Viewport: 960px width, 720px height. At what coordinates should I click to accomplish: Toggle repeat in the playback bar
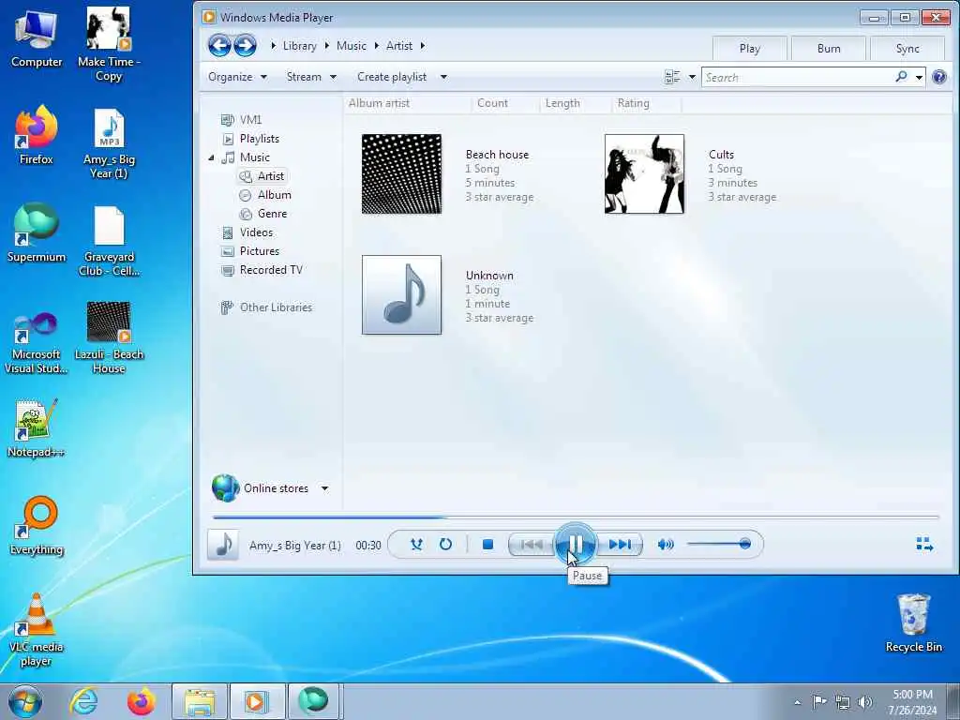tap(445, 545)
